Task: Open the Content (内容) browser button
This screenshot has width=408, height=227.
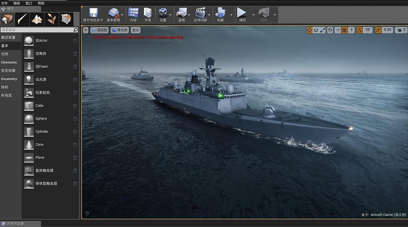Action: (133, 15)
